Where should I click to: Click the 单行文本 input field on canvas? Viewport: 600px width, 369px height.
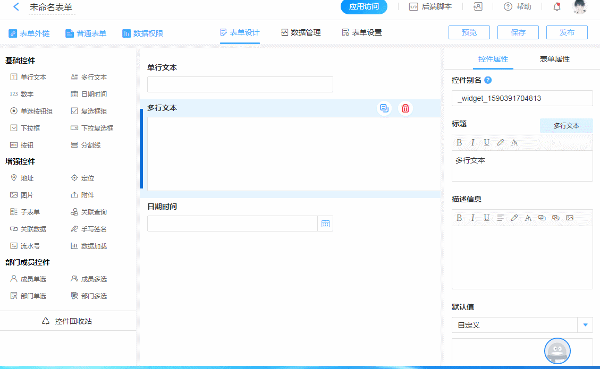pyautogui.click(x=240, y=84)
